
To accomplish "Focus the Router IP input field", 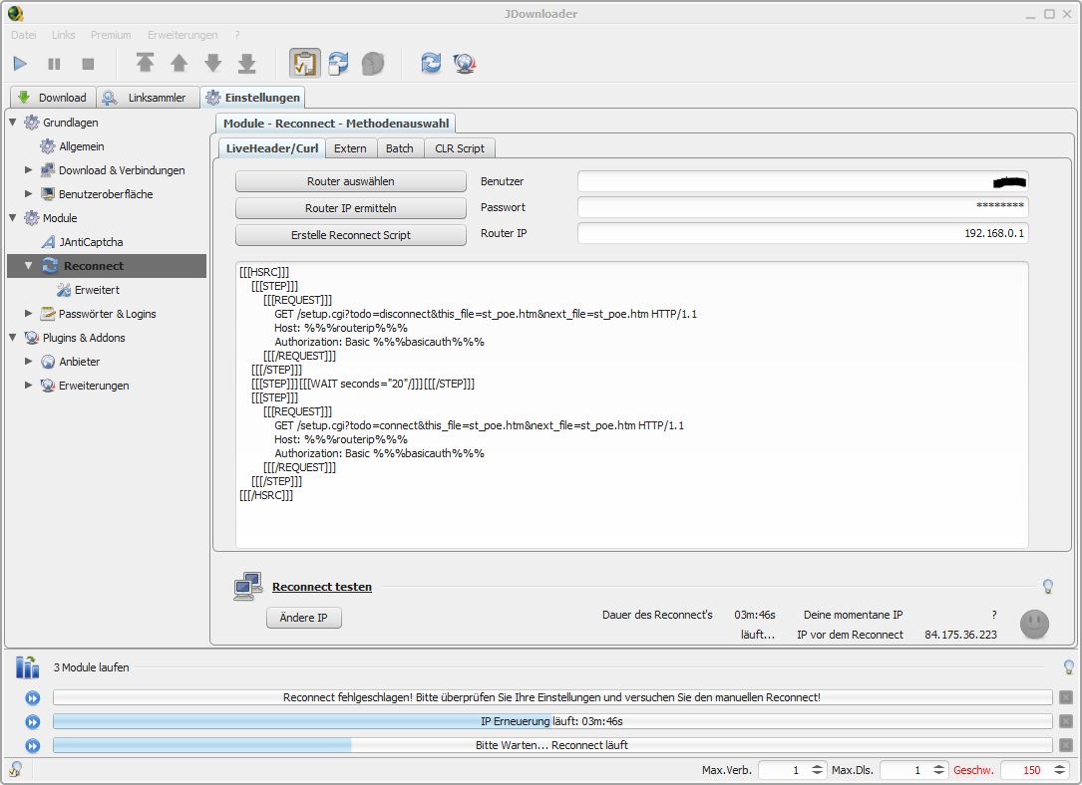I will coord(803,234).
